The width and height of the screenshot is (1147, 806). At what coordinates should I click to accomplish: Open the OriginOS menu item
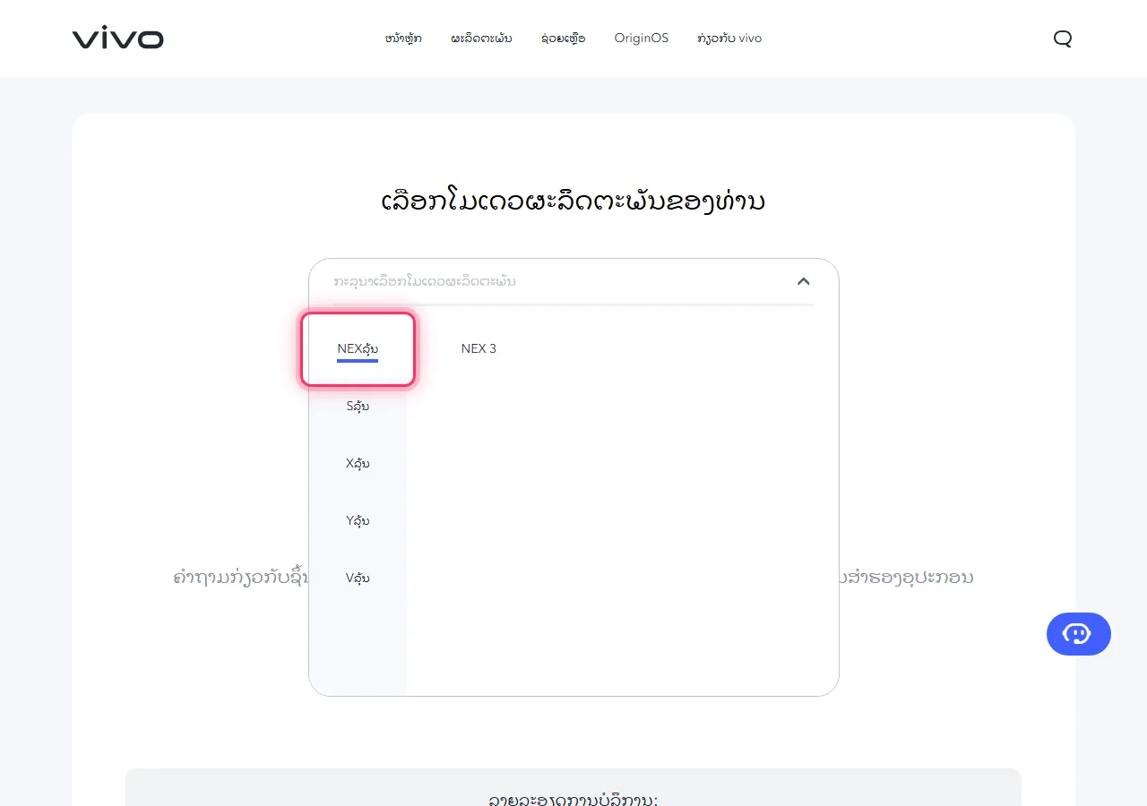[x=642, y=39]
